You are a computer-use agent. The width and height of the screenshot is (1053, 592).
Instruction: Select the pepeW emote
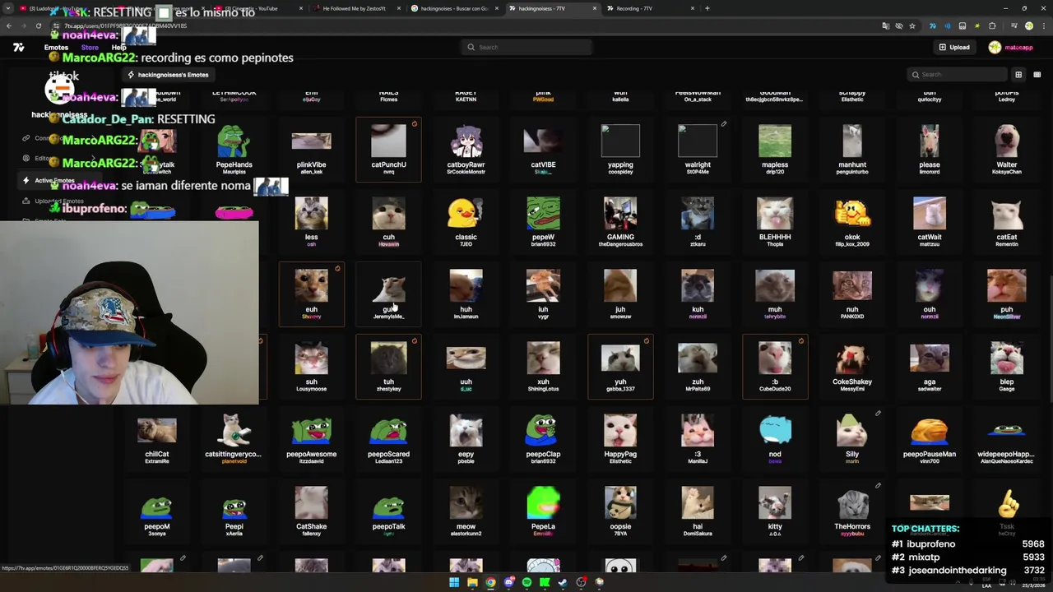point(543,220)
